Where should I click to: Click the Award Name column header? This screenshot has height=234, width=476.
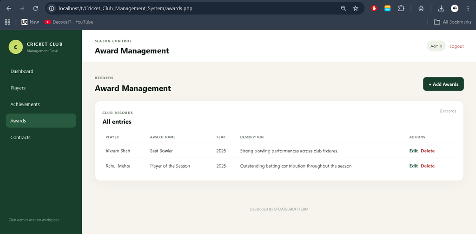(163, 137)
